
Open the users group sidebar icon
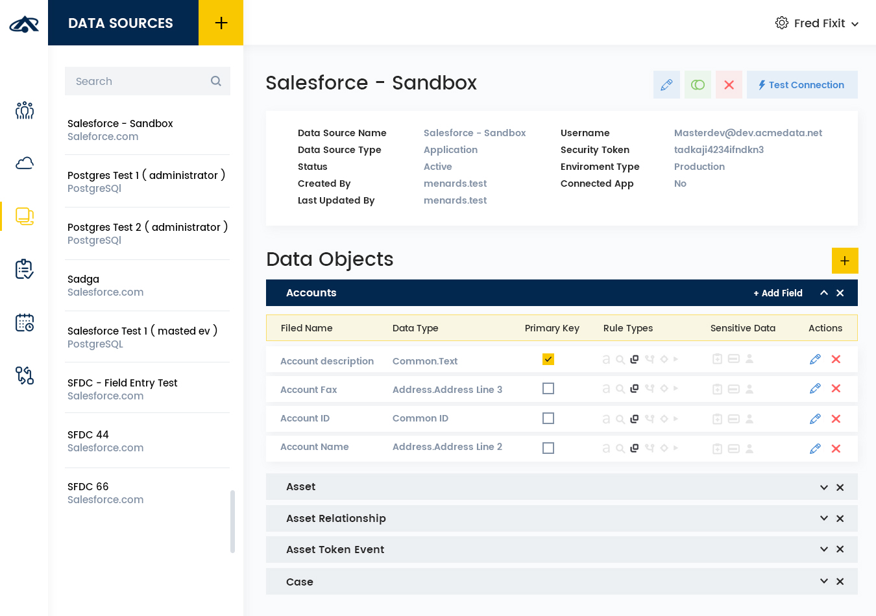25,110
